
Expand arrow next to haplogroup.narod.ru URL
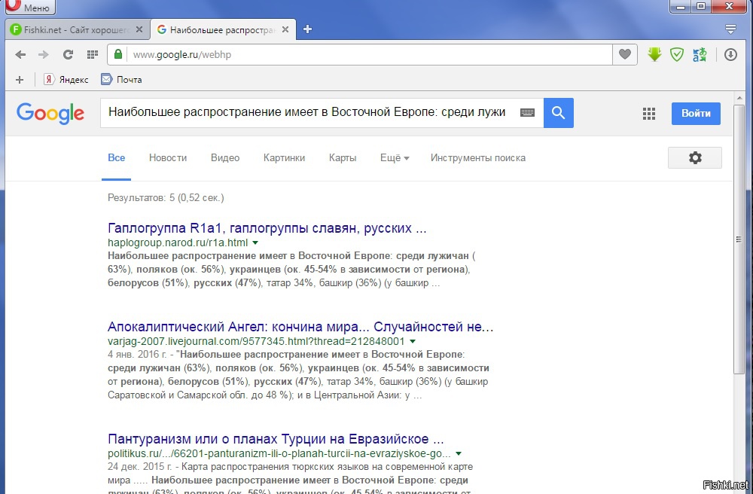coord(255,243)
